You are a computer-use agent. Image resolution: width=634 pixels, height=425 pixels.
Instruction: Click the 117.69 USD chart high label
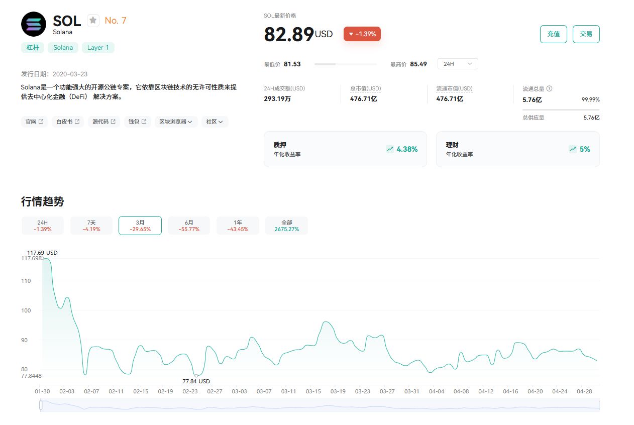tap(42, 253)
